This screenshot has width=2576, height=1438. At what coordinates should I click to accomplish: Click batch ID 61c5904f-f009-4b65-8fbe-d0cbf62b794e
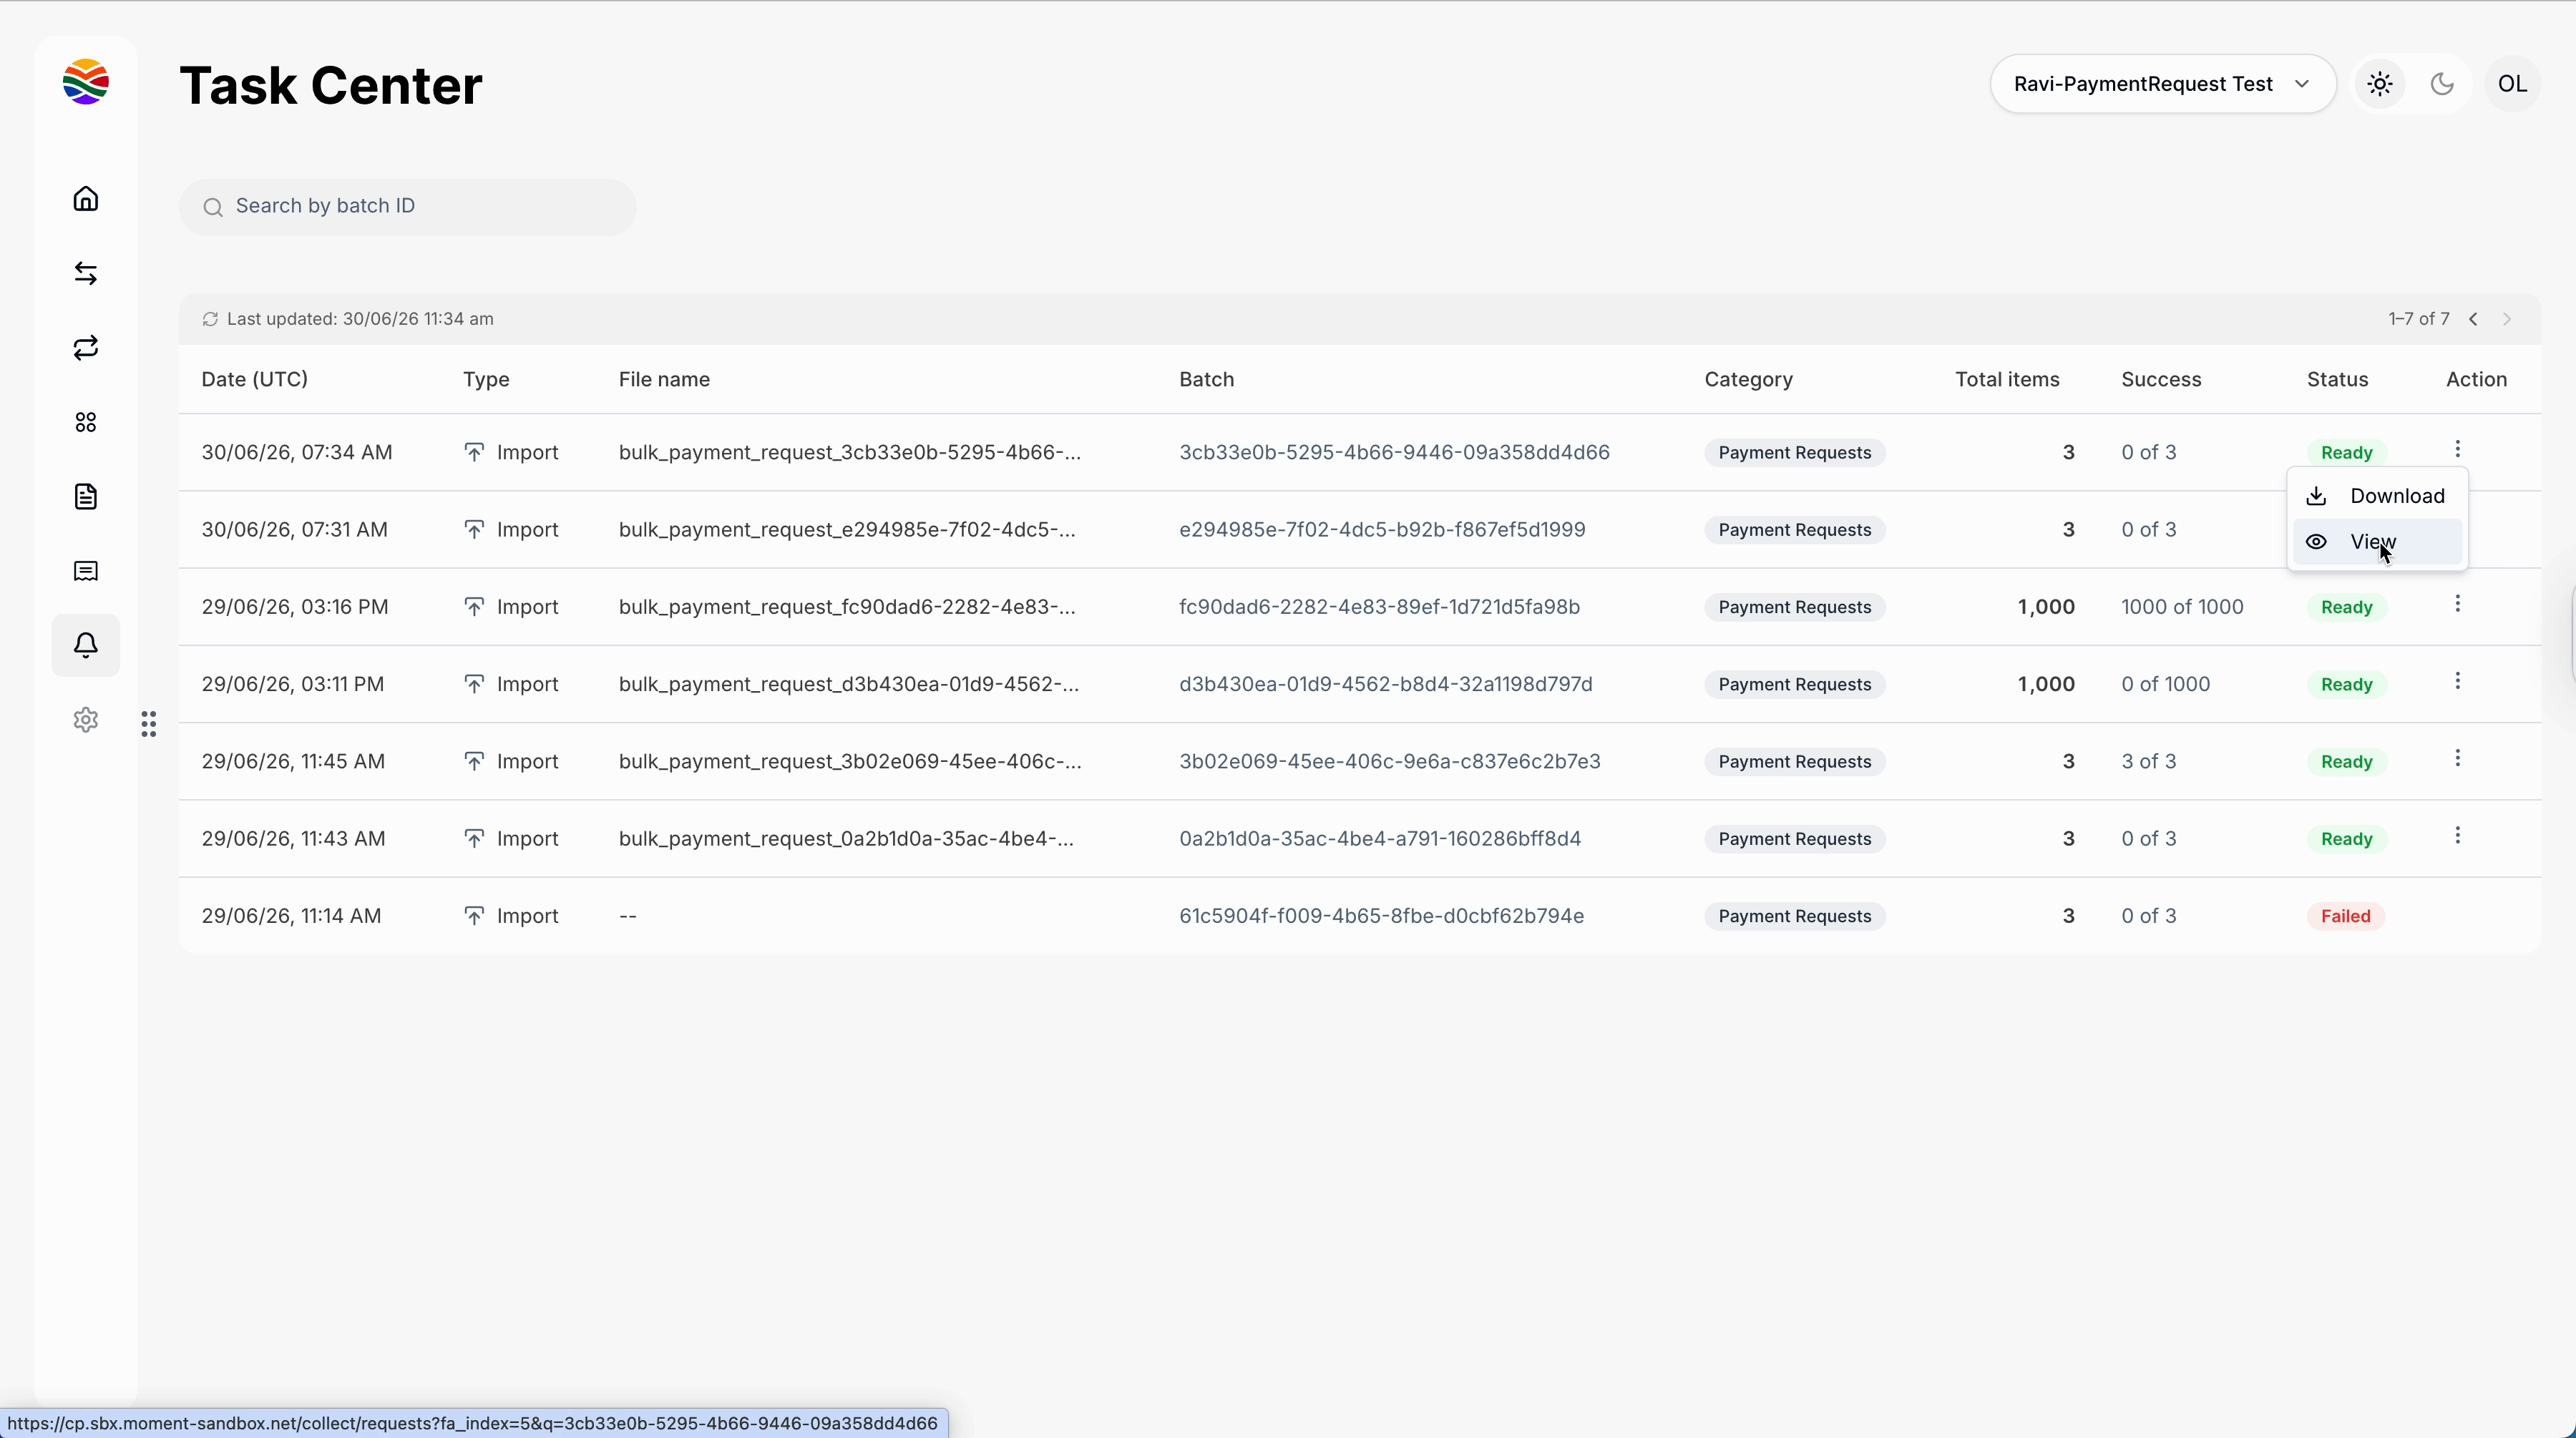(1381, 916)
